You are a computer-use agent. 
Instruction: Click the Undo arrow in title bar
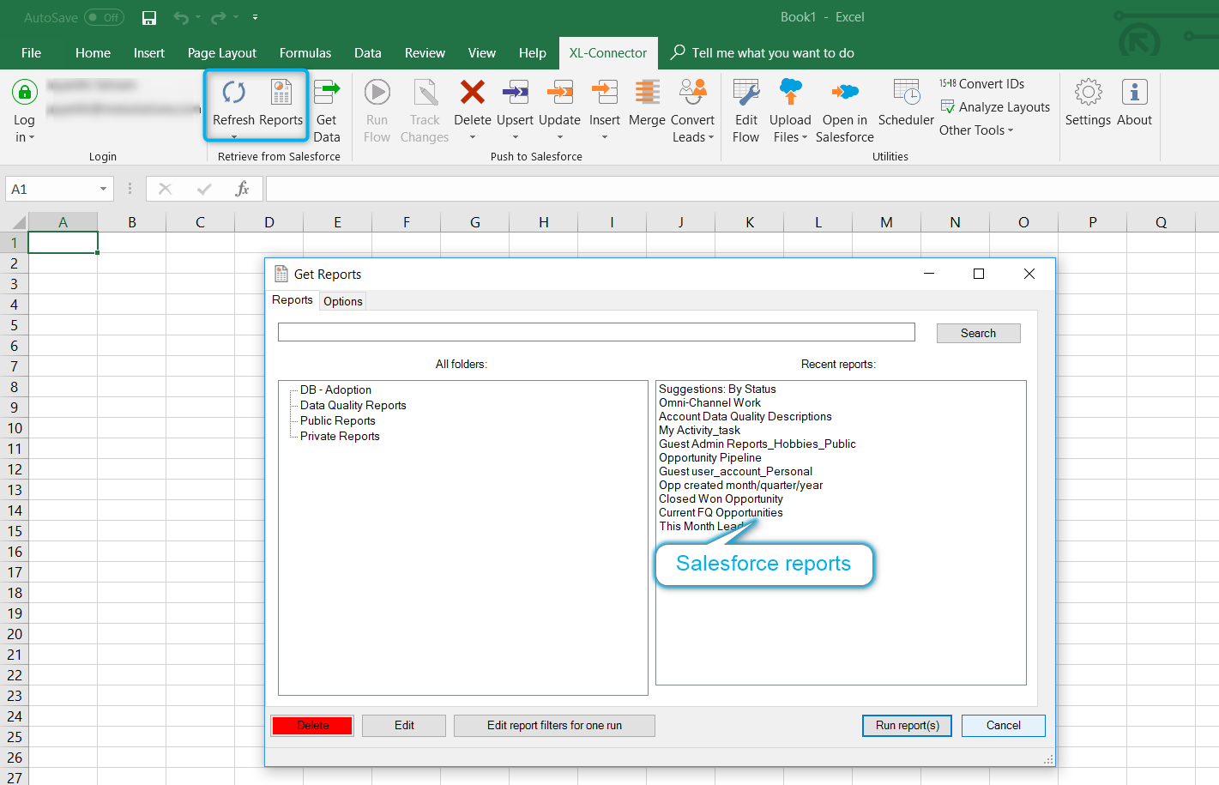click(181, 18)
